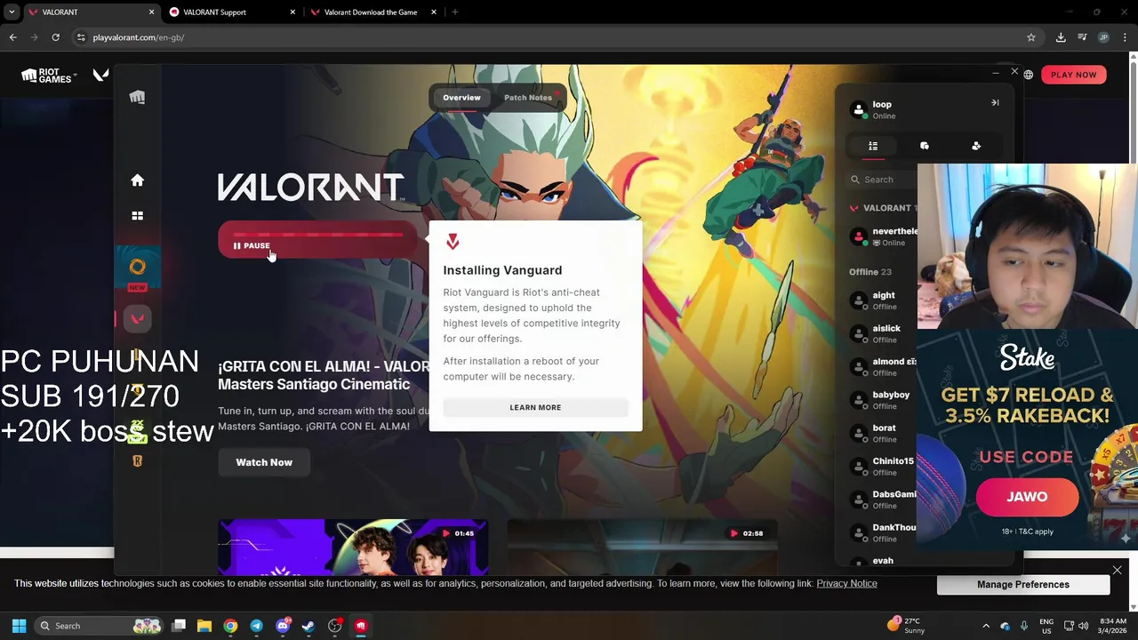Select friend aight in offline list
The width and height of the screenshot is (1138, 640).
[883, 300]
